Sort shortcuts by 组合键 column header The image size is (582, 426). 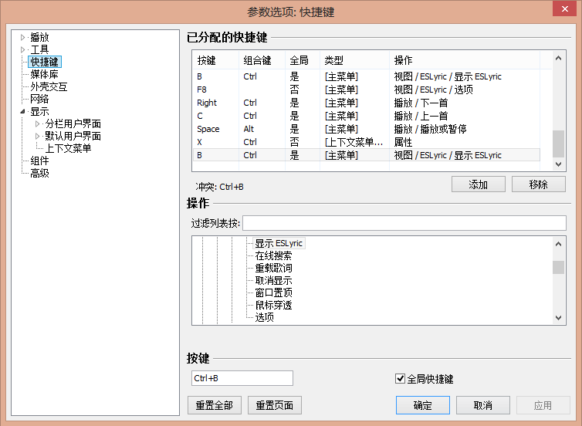click(257, 60)
